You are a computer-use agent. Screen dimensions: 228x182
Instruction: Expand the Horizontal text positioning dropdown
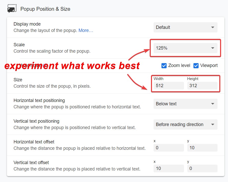click(x=185, y=104)
